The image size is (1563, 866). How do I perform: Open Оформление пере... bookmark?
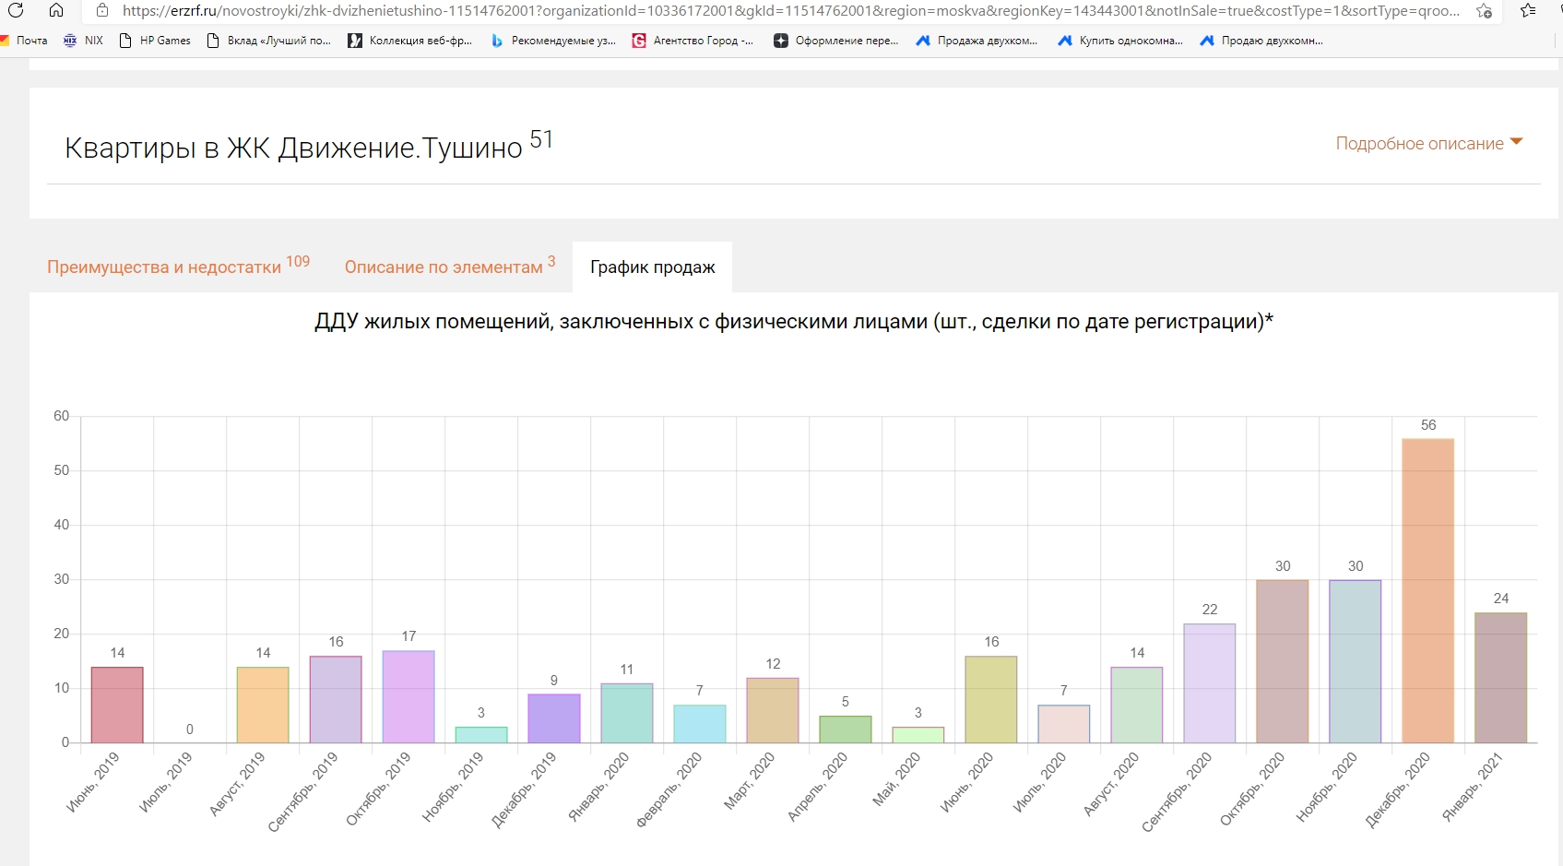(x=835, y=41)
